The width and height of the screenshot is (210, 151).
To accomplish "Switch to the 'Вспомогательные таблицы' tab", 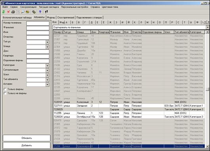I will [x=17, y=17].
